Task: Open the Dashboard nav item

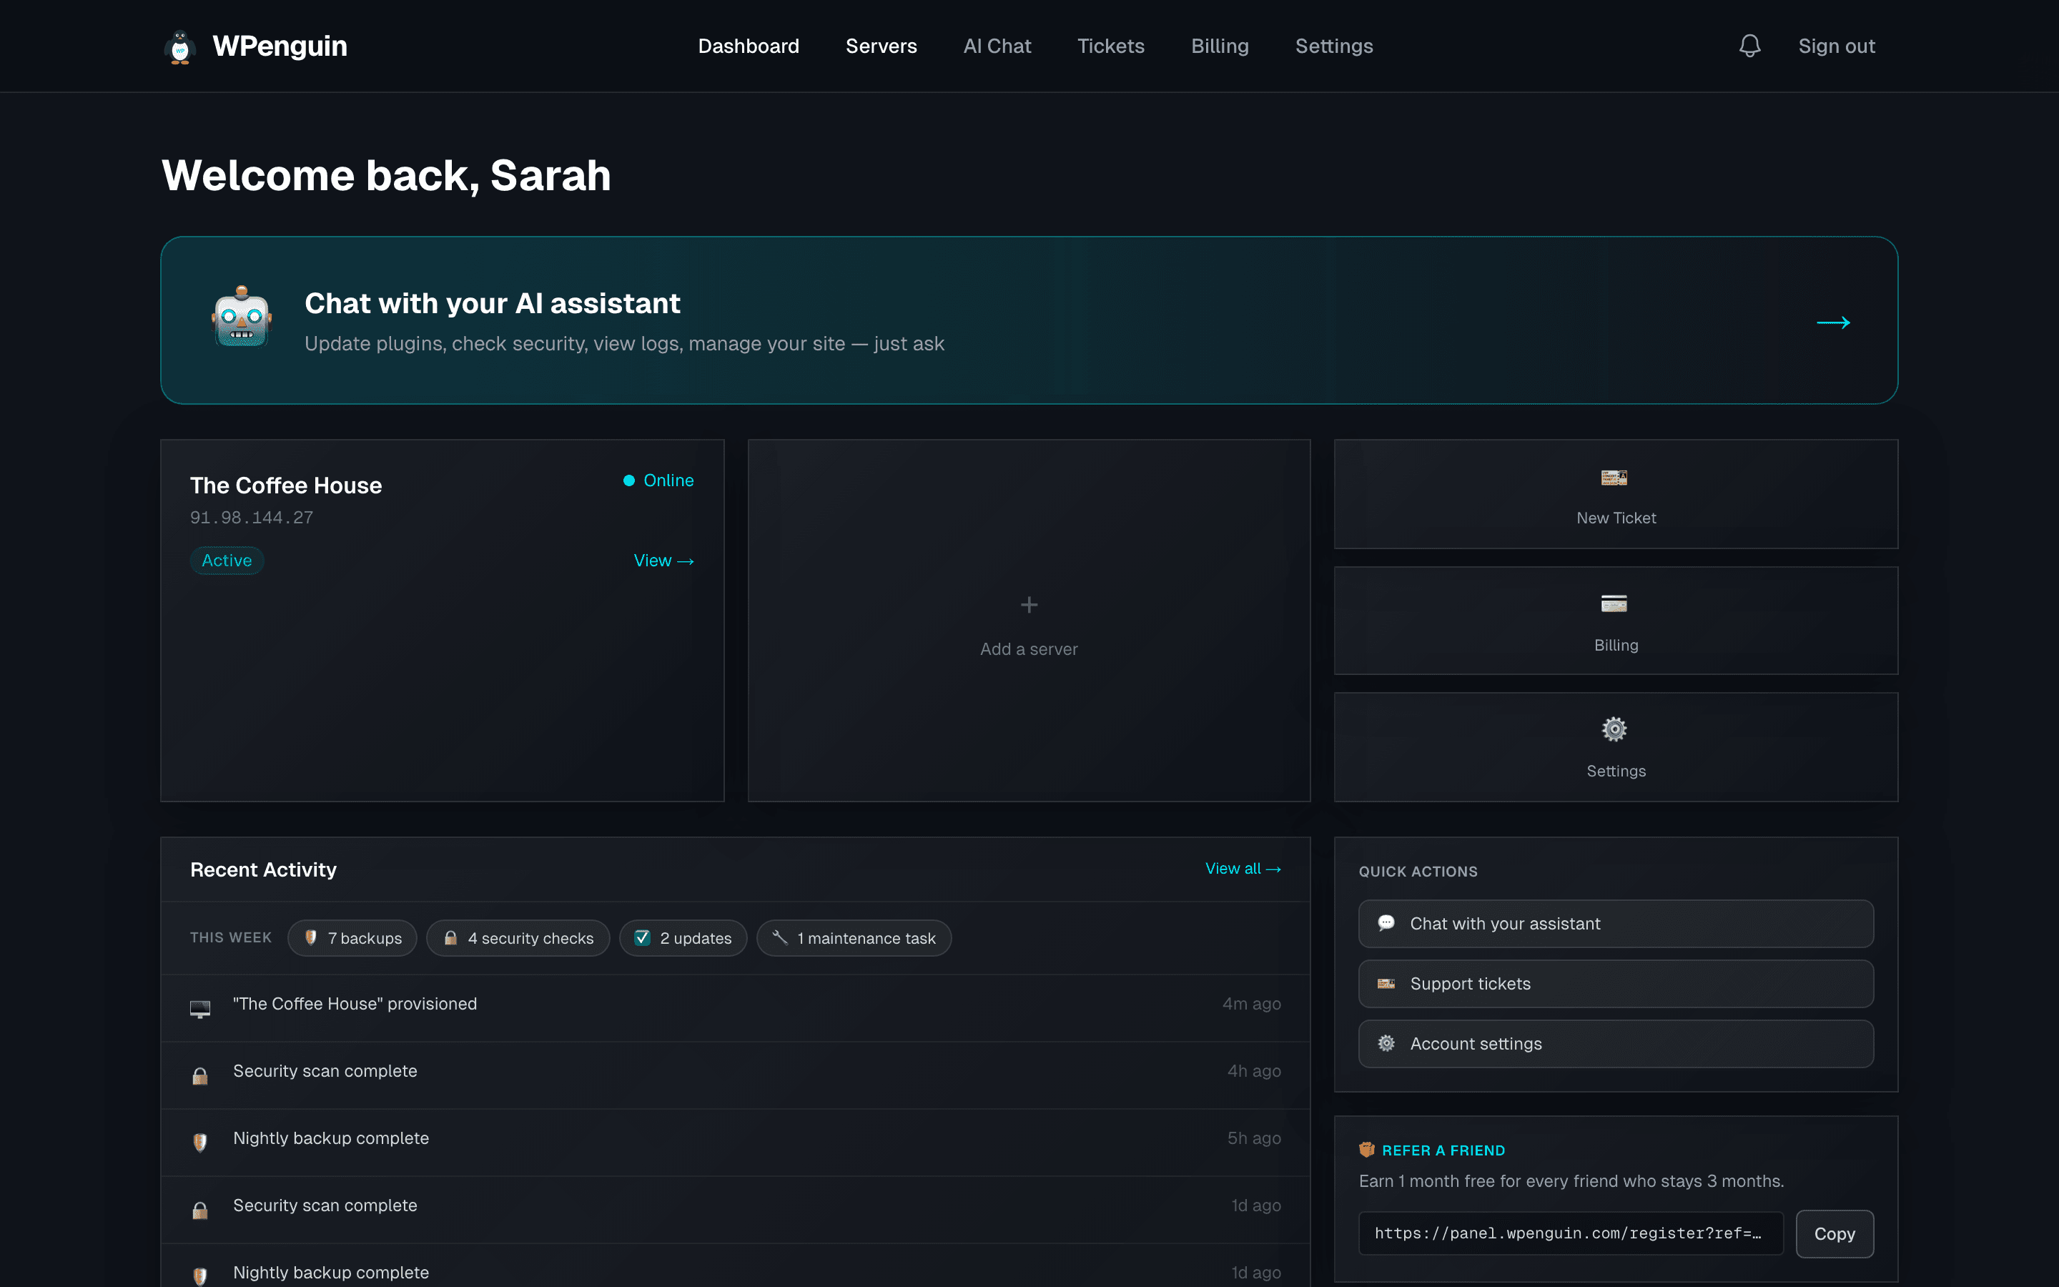Action: 749,46
